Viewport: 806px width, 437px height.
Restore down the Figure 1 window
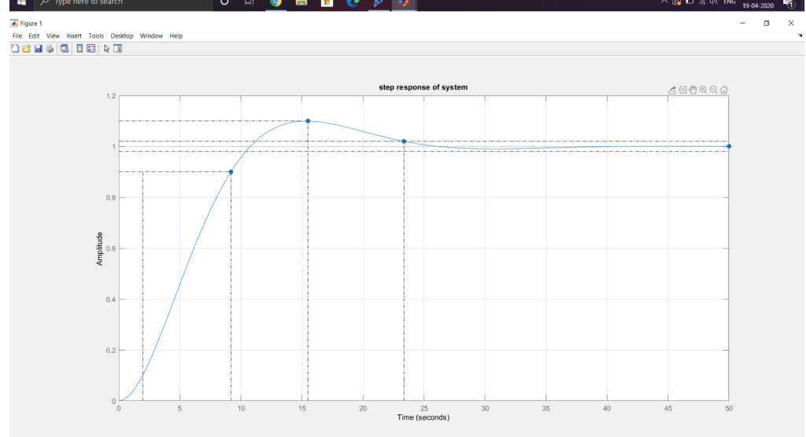click(767, 23)
